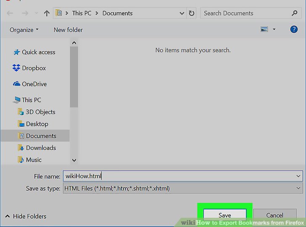Viewport: 306px width, 227px height.
Task: Click This PC in the address path
Action: click(x=82, y=13)
